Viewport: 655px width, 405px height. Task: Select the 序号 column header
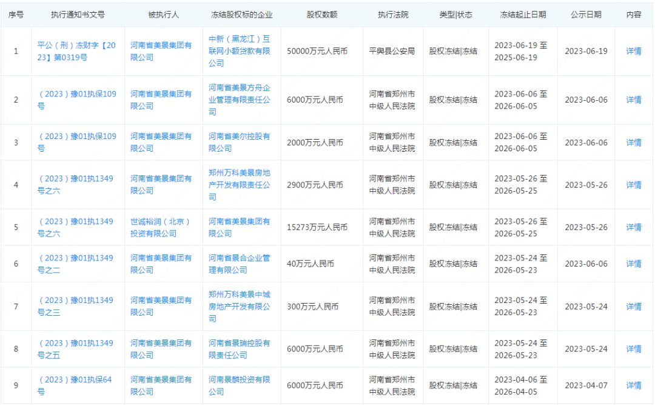coord(16,15)
